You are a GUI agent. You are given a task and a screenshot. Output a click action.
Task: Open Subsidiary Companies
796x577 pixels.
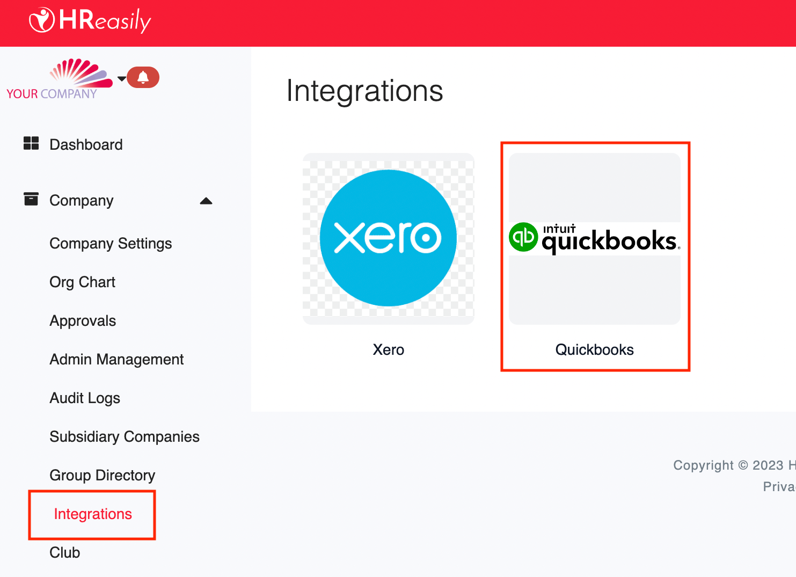[125, 437]
